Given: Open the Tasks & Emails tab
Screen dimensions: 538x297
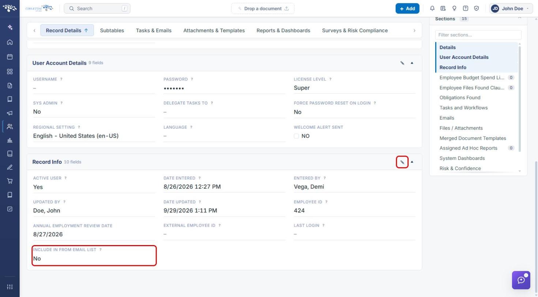Looking at the screenshot, I should pos(154,30).
